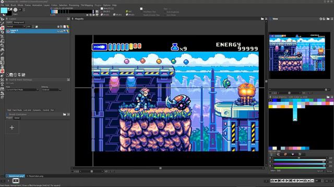Pick the black background color box
Image resolution: width=334 pixels, height=187 pixels.
pyautogui.click(x=9, y=14)
